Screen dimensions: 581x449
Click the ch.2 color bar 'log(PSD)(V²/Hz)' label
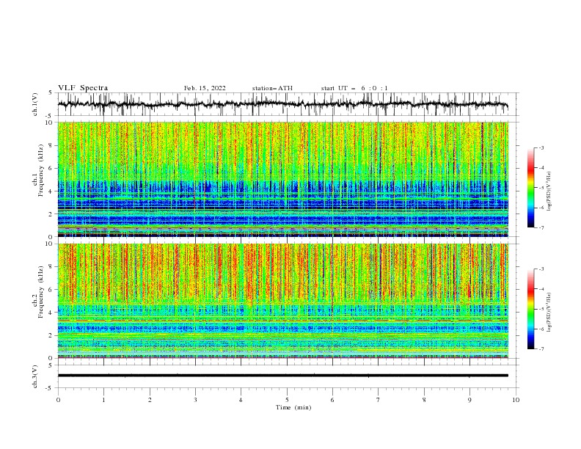coord(549,313)
